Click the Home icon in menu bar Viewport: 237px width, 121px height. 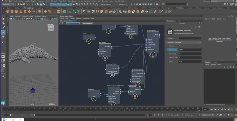pos(2,1)
